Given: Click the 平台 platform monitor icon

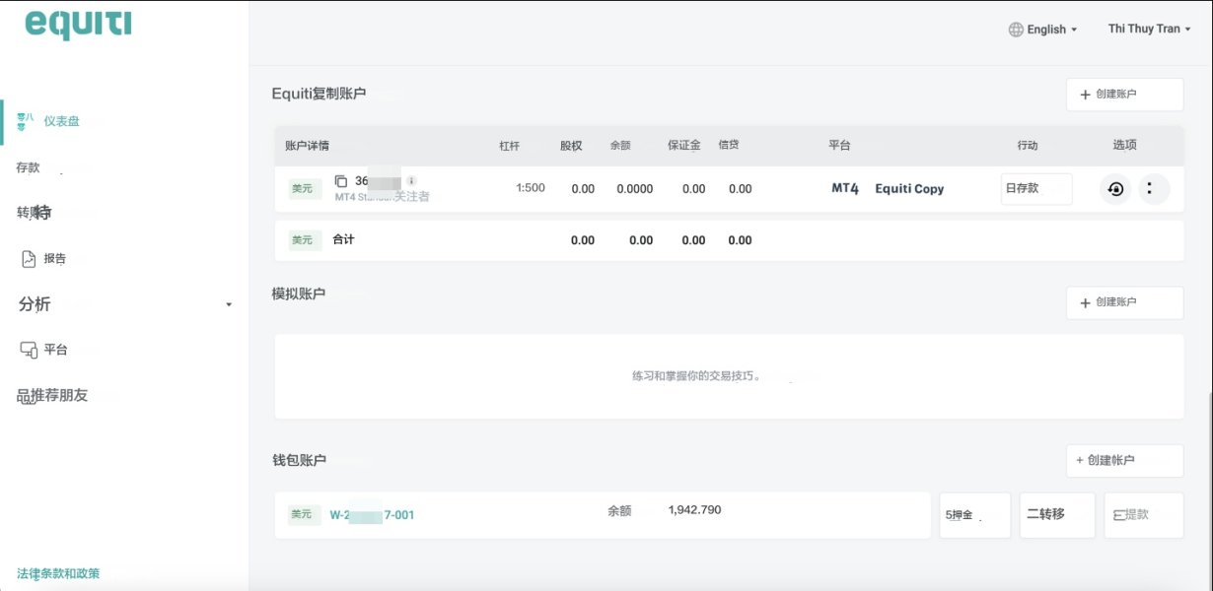Looking at the screenshot, I should (29, 349).
